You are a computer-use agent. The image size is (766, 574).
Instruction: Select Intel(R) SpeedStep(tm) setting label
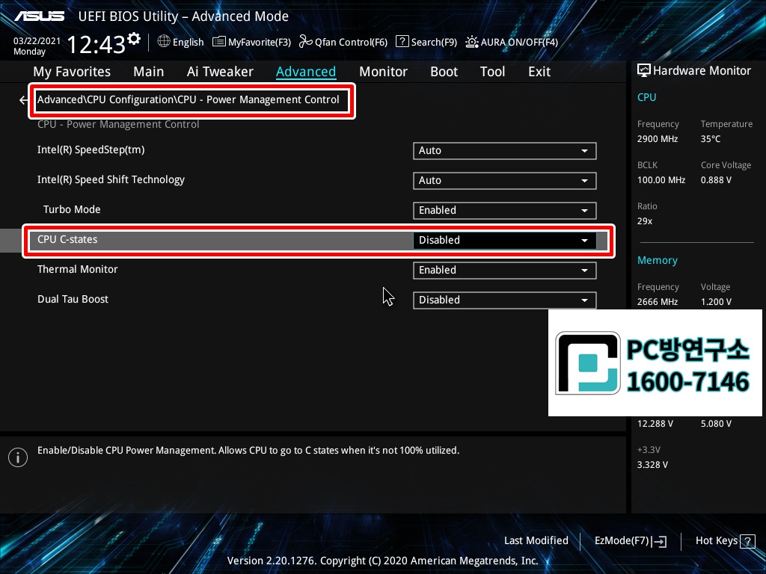91,149
